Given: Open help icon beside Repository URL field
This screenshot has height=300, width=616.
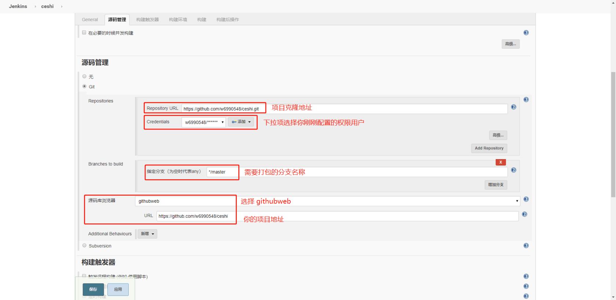Looking at the screenshot, I should tap(514, 107).
